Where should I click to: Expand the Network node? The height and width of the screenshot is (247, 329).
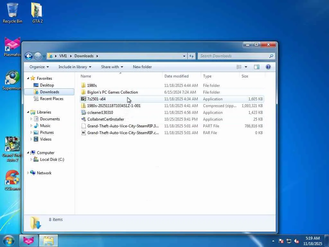(28, 173)
